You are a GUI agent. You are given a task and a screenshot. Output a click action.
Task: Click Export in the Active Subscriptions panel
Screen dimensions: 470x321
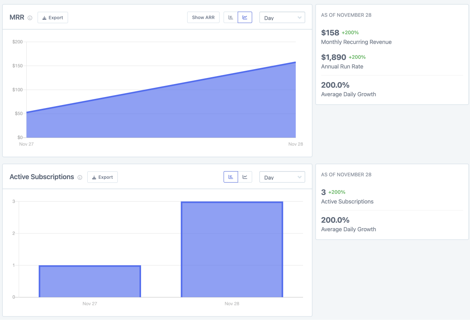pos(102,177)
